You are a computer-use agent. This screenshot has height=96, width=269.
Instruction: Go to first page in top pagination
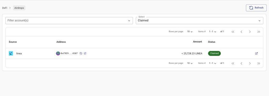point(233,32)
